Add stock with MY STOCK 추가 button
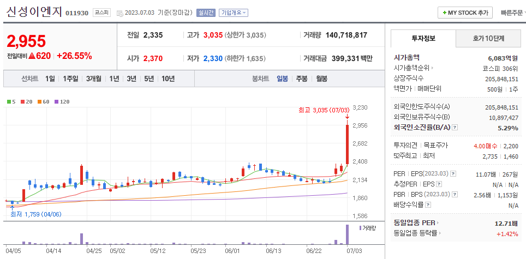 pos(465,13)
